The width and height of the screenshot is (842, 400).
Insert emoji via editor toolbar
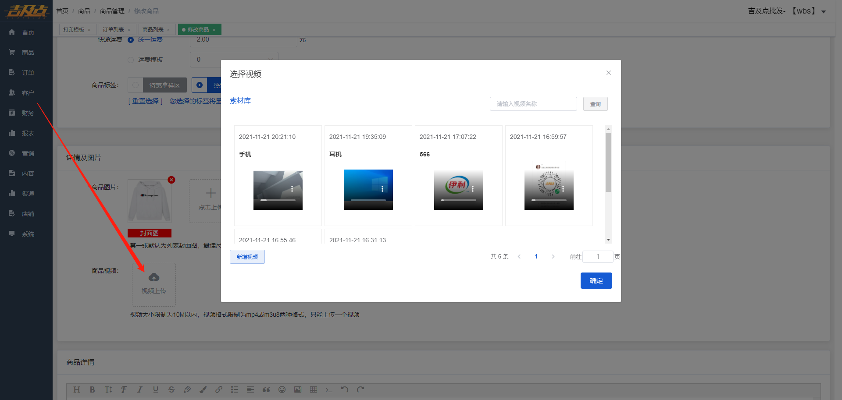click(282, 389)
